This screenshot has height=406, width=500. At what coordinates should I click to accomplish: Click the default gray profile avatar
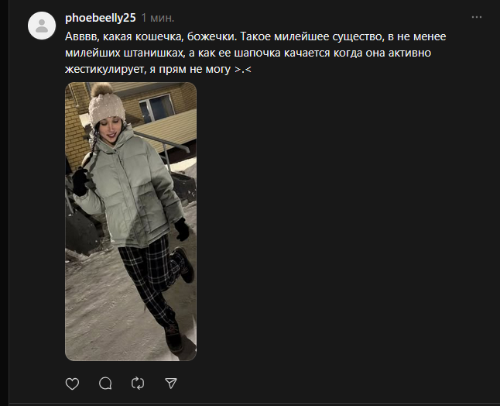coord(42,26)
